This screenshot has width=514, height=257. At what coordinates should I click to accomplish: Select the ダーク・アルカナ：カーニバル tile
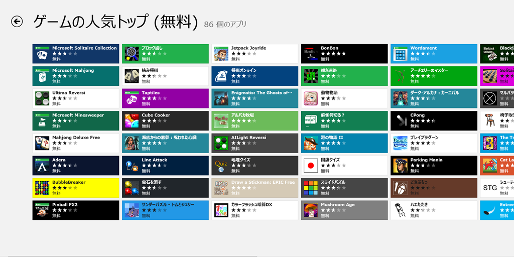[x=434, y=98]
